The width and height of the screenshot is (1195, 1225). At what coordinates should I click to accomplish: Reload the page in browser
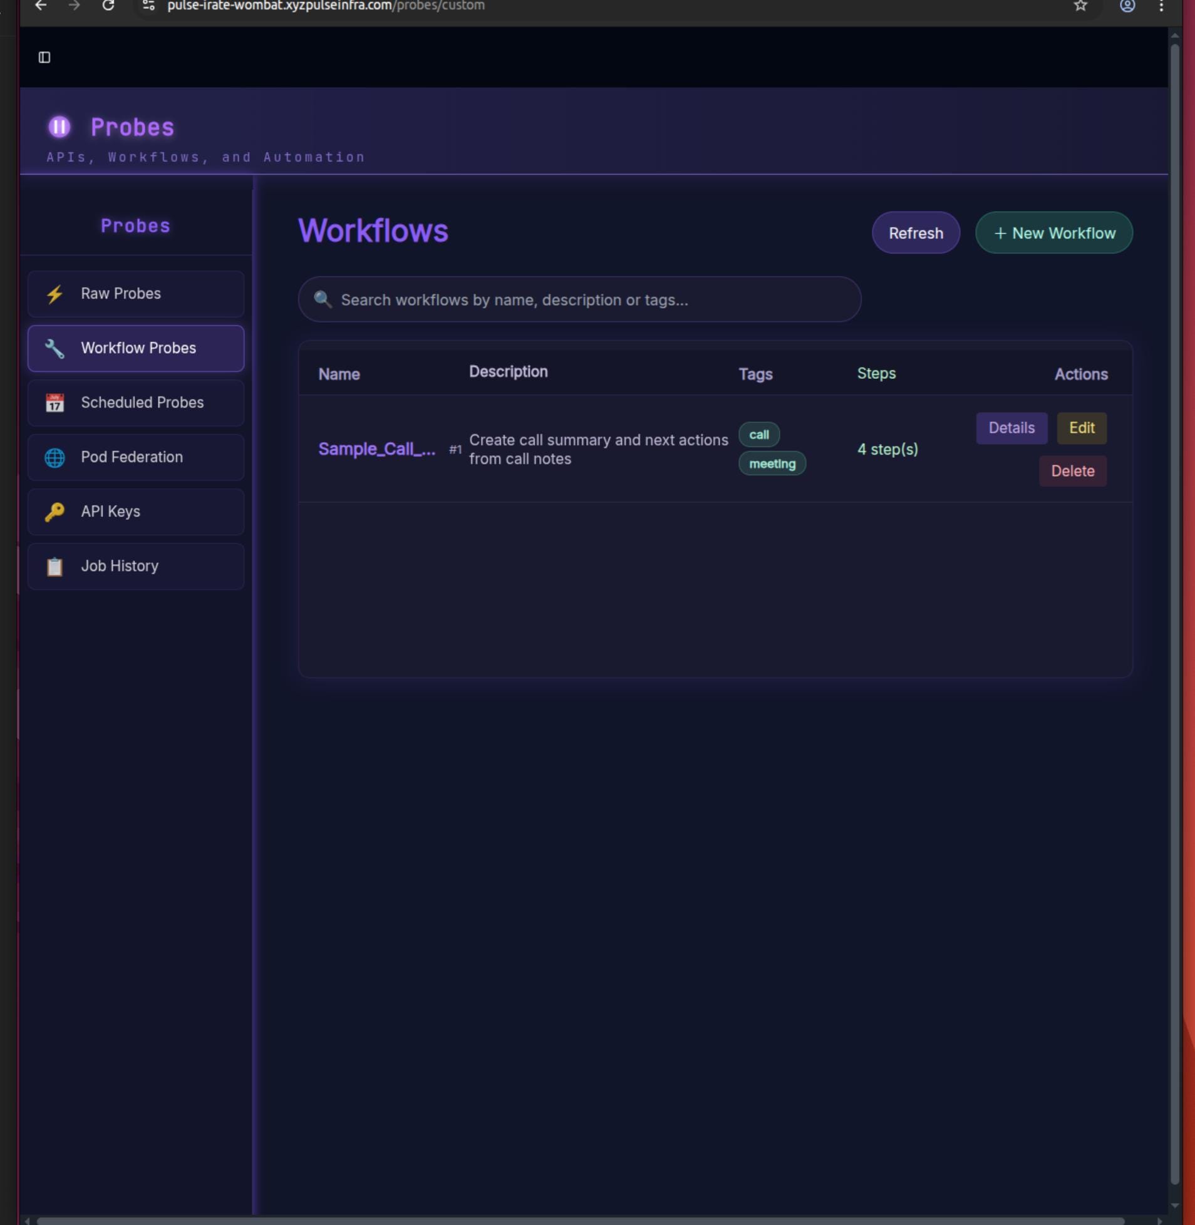(x=108, y=6)
